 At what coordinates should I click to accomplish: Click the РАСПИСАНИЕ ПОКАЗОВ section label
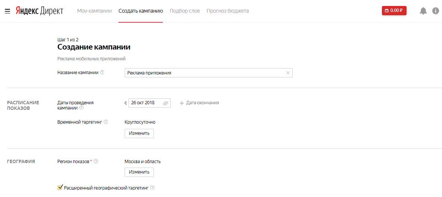23,105
